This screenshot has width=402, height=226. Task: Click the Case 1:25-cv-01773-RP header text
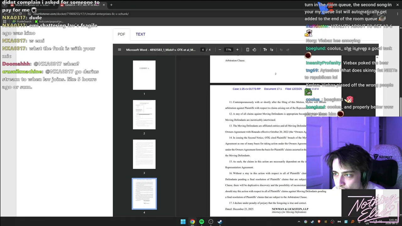pyautogui.click(x=247, y=89)
